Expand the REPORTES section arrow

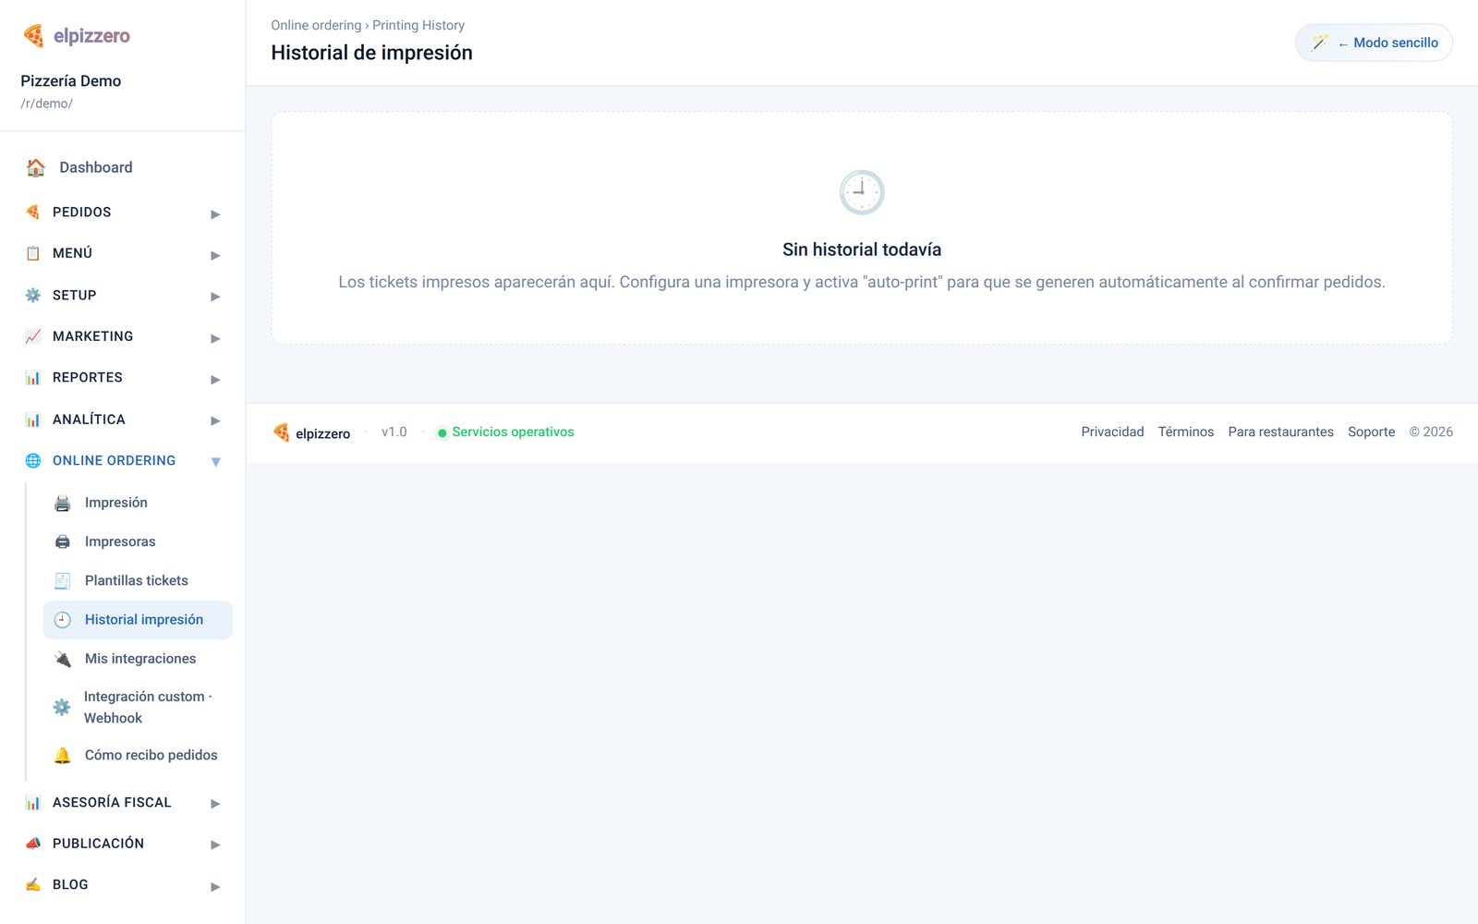pyautogui.click(x=215, y=379)
